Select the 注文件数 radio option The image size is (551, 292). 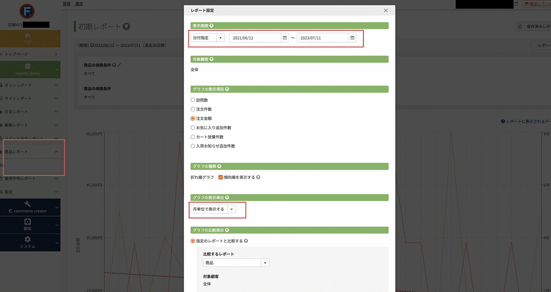tap(193, 109)
